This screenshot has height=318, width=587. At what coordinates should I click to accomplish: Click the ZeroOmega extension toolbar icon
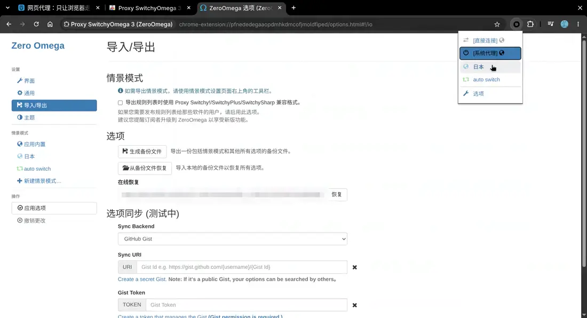516,25
